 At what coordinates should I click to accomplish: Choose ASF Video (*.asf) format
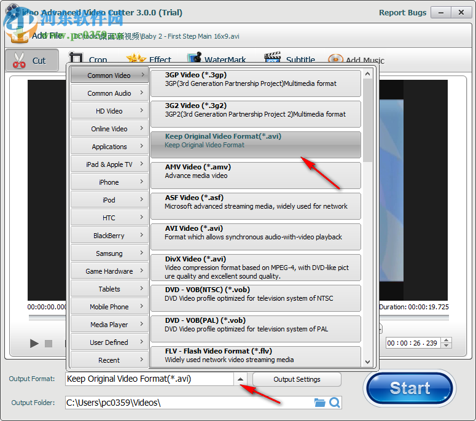[256, 206]
